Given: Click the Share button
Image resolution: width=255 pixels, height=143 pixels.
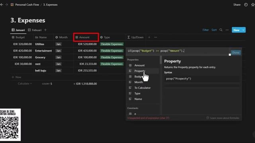Looking at the screenshot, I should [237, 5].
